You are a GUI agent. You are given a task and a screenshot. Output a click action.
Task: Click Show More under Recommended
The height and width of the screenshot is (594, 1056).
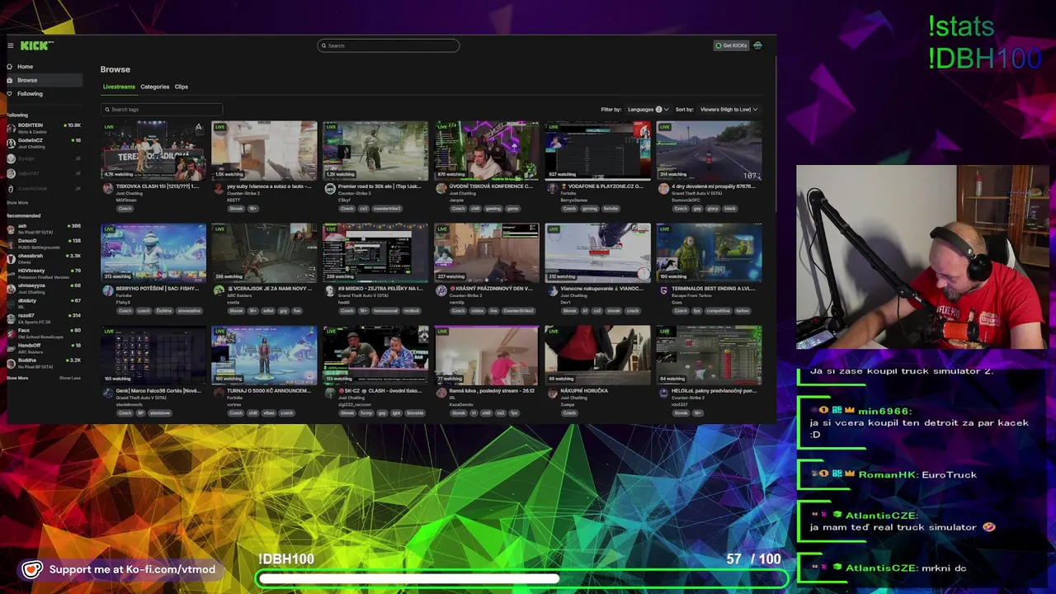click(x=17, y=378)
